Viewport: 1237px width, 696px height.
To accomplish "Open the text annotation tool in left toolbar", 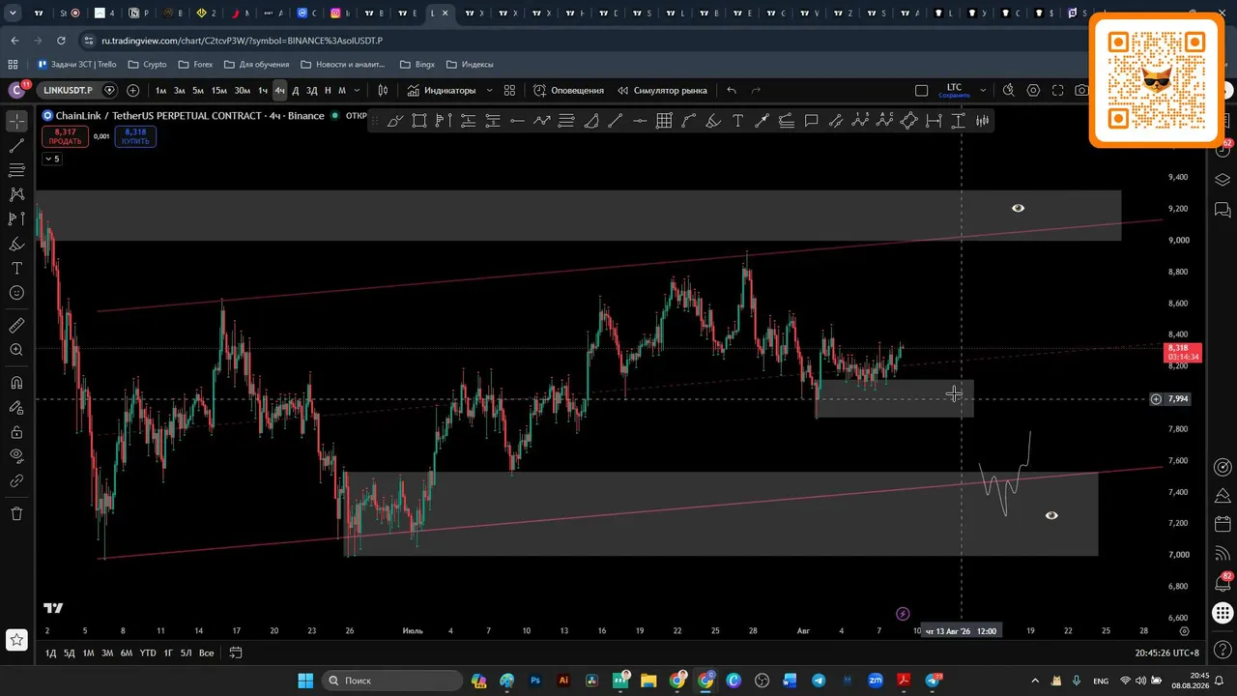I will (16, 268).
